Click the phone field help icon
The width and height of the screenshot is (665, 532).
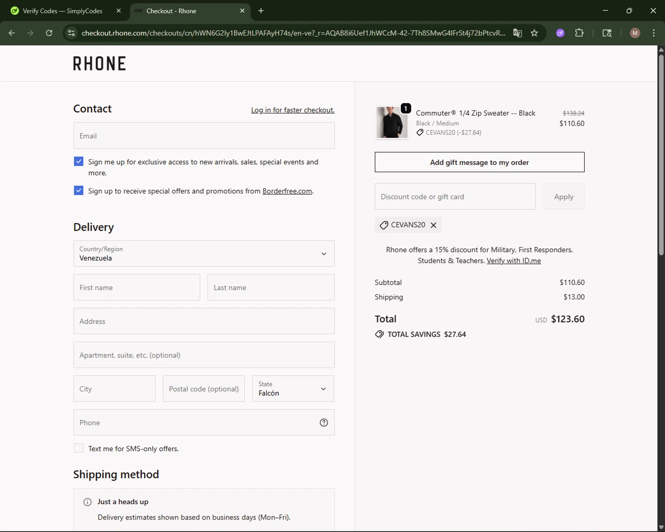(324, 422)
